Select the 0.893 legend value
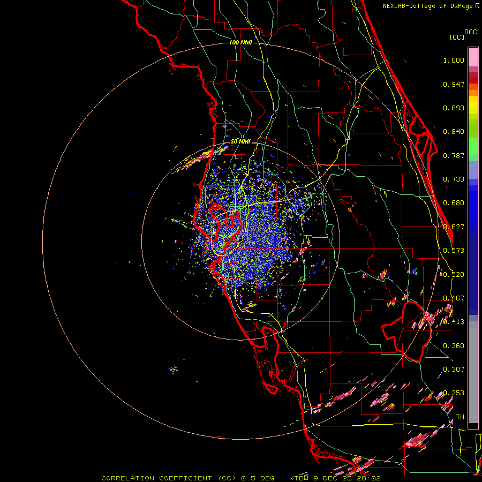The height and width of the screenshot is (482, 482). pos(454,108)
